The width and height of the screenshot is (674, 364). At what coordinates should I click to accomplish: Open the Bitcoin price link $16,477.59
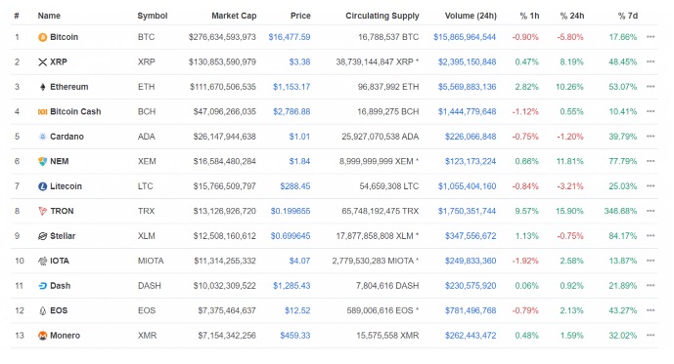[x=290, y=37]
